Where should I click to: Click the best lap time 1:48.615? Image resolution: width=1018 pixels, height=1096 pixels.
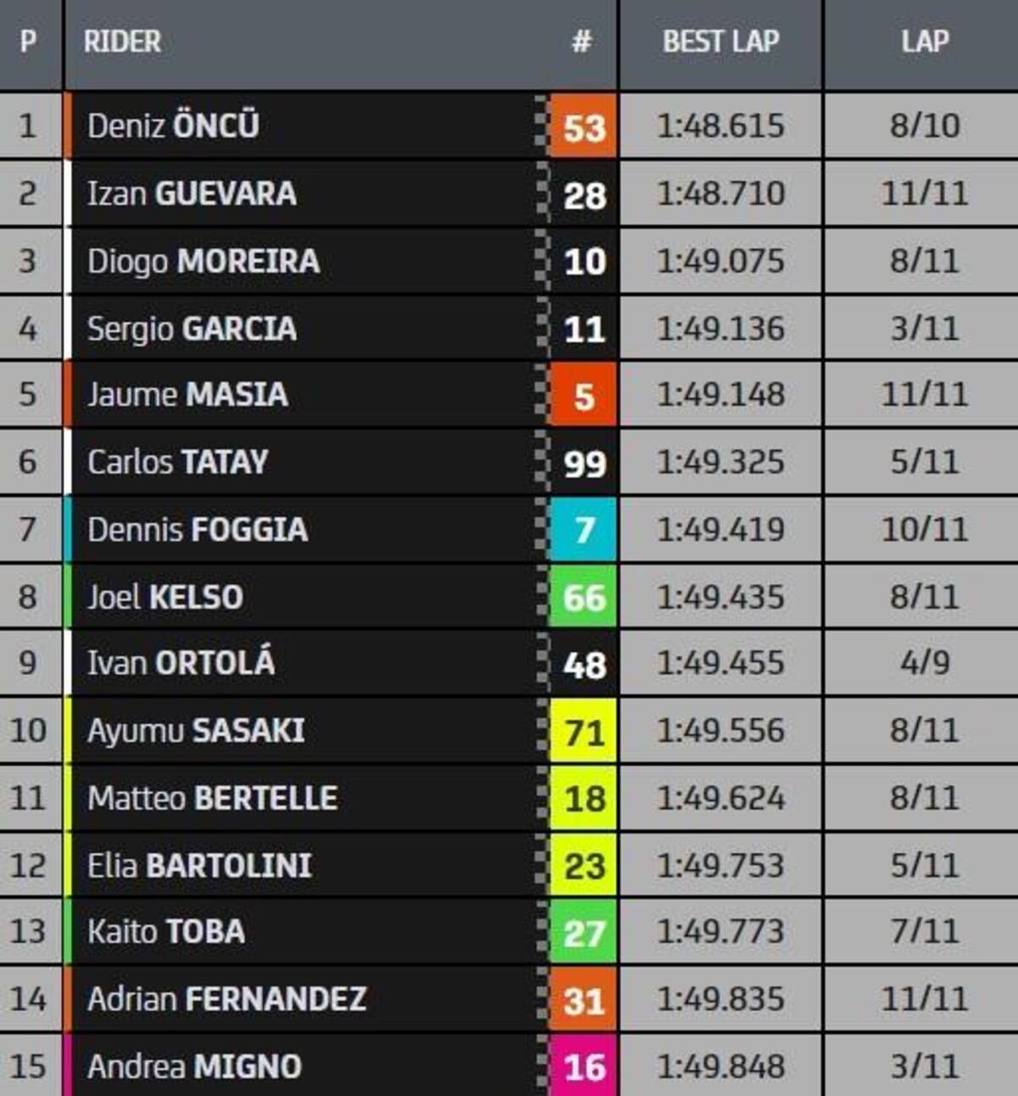[720, 126]
